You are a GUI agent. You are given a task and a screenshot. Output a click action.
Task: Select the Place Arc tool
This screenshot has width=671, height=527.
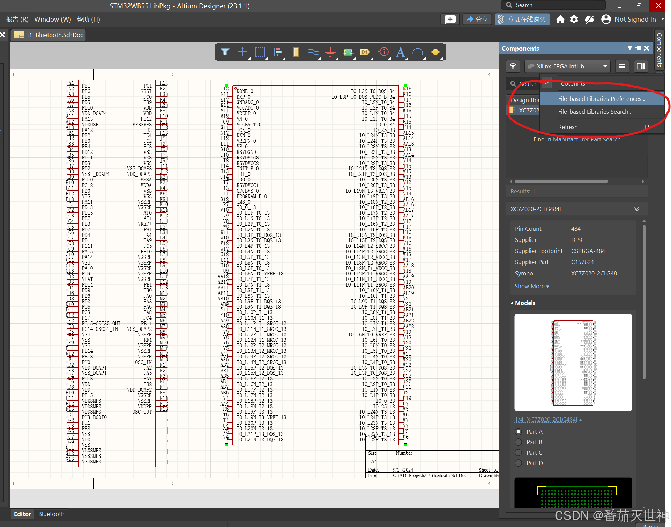point(418,52)
